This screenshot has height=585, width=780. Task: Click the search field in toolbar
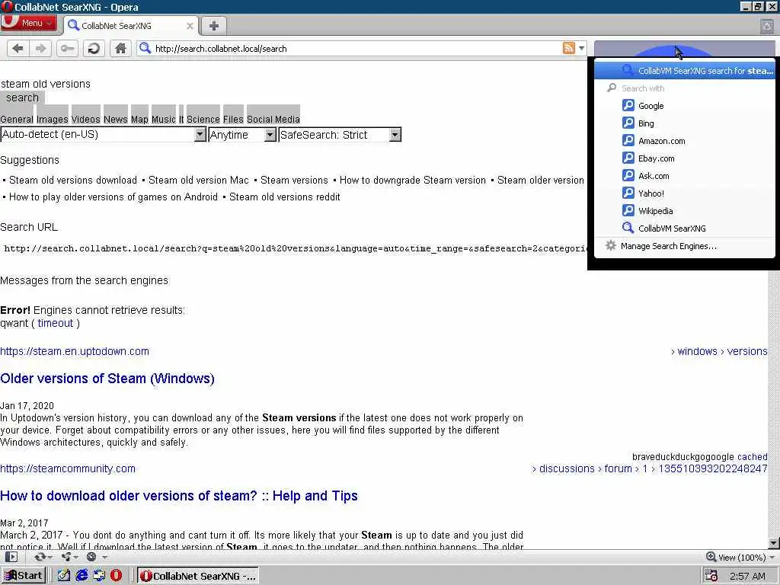click(685, 48)
